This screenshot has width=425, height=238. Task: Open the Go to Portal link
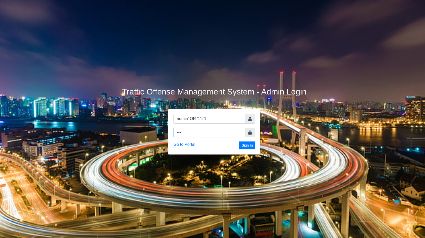184,145
